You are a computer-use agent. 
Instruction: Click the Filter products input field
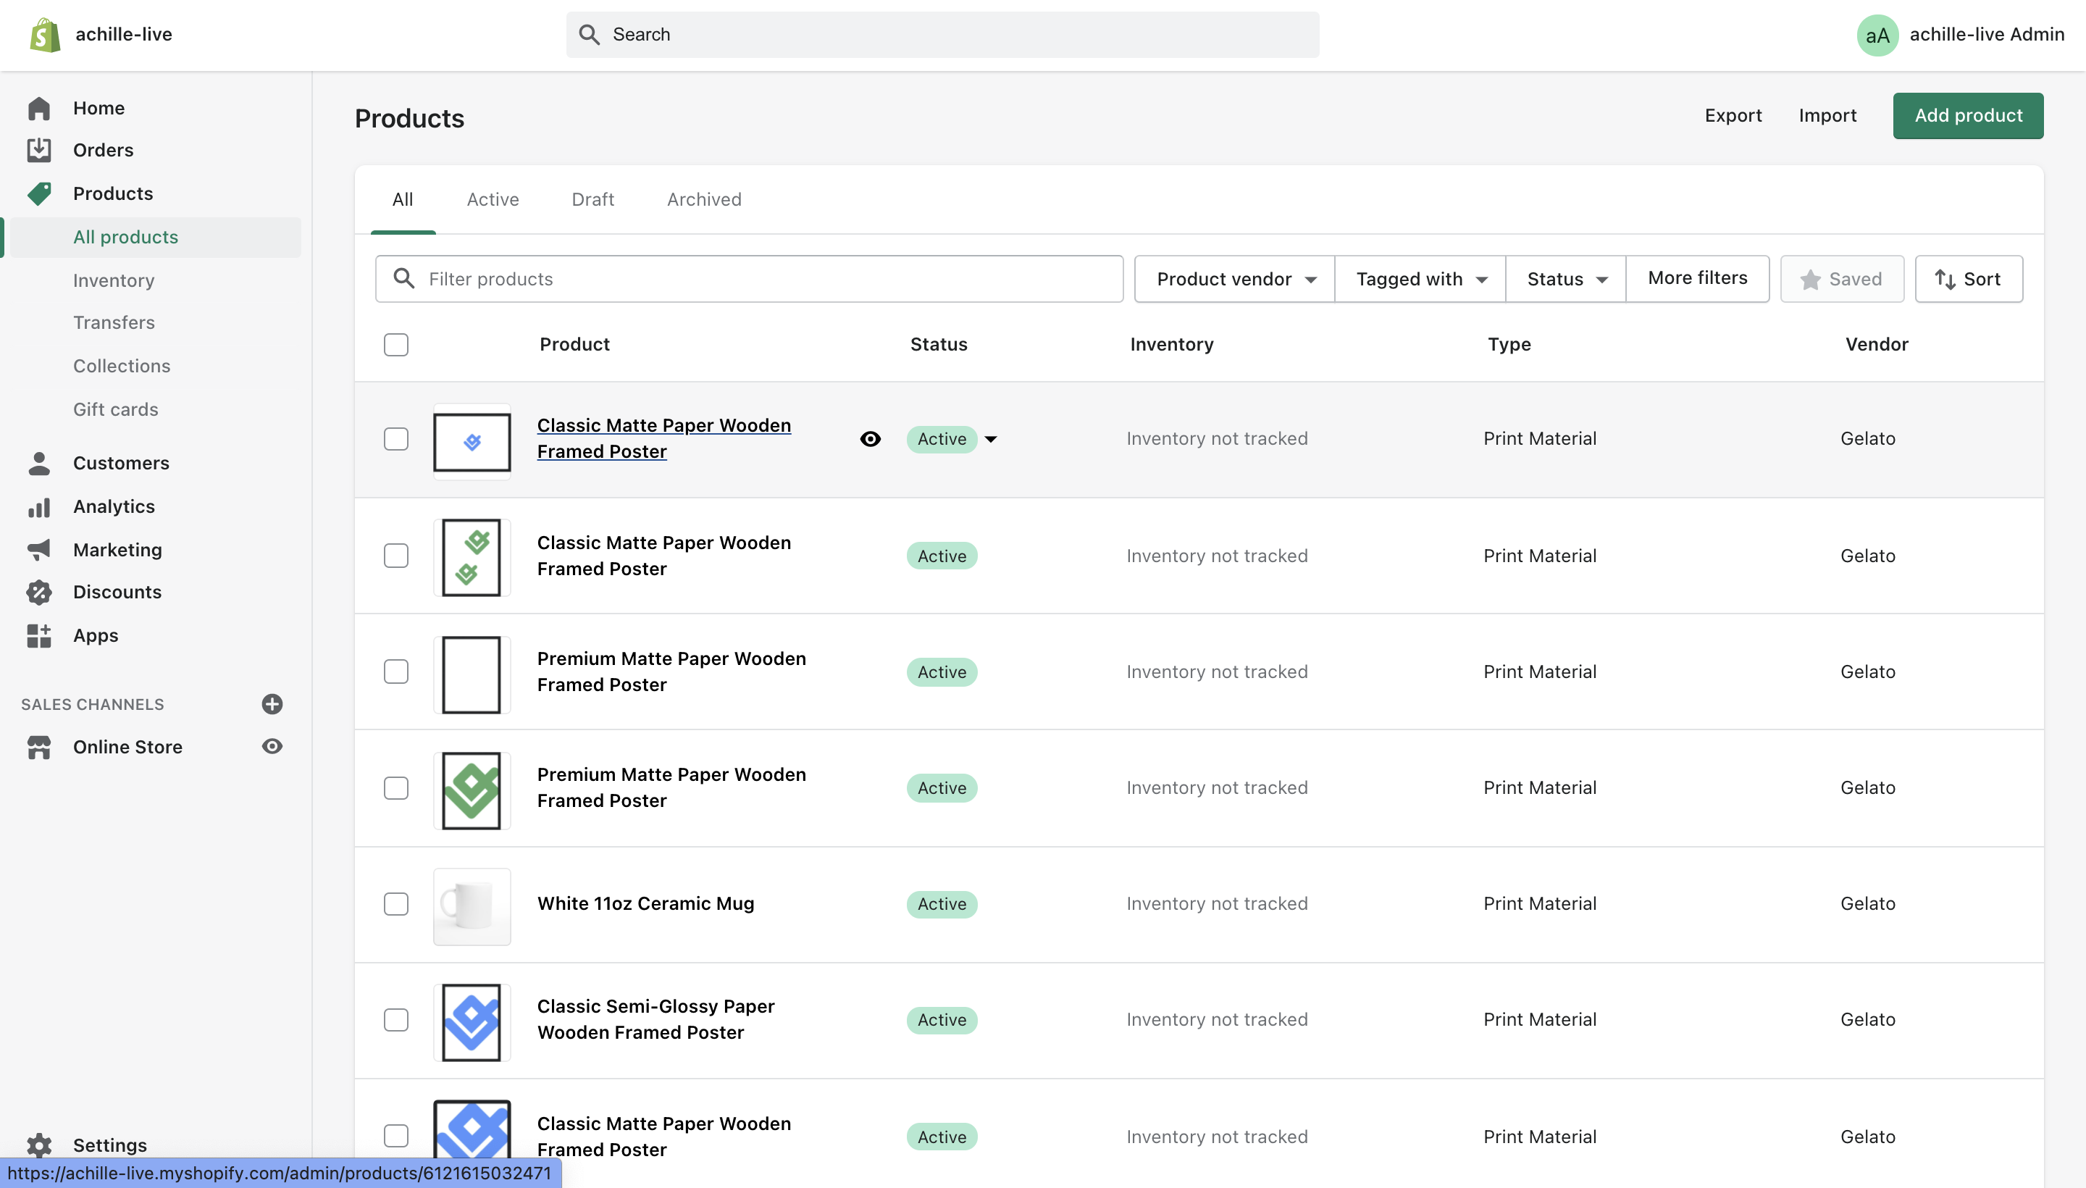click(x=749, y=279)
